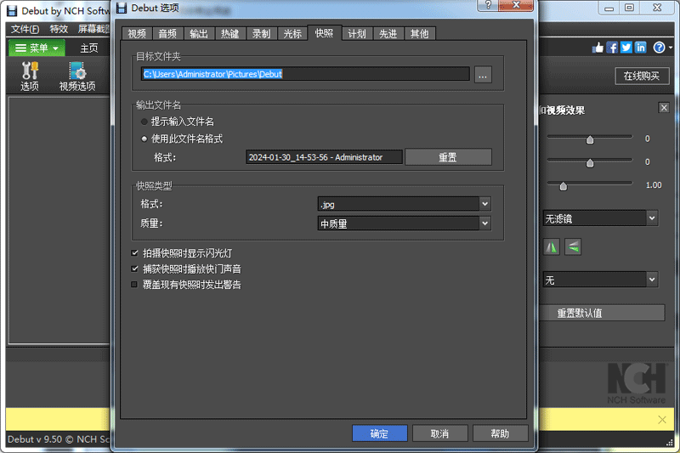Click the 取消 button
This screenshot has width=680, height=453.
pyautogui.click(x=439, y=433)
